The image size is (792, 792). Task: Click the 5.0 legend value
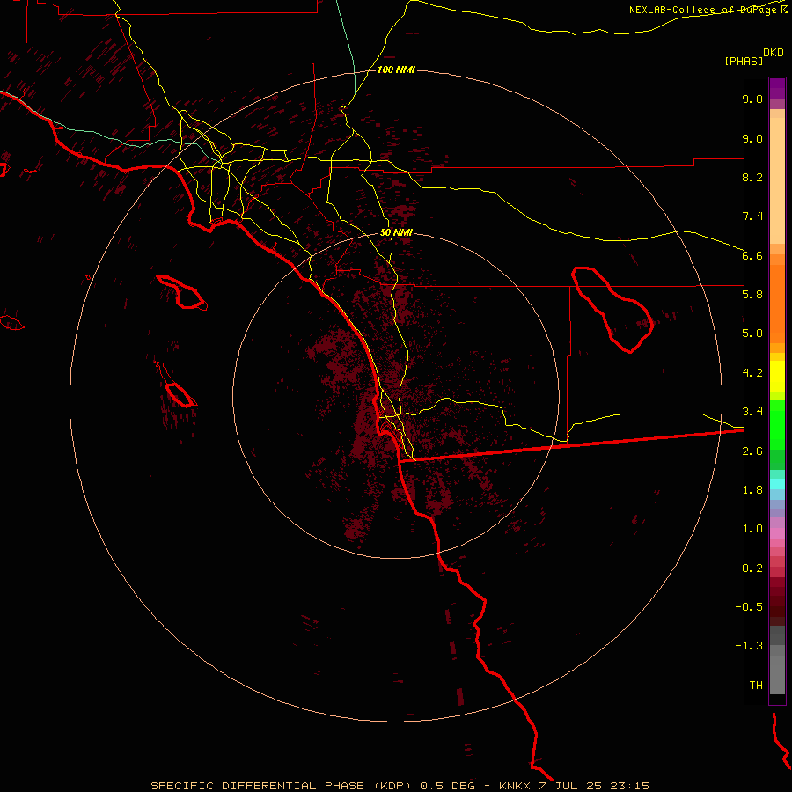(752, 334)
